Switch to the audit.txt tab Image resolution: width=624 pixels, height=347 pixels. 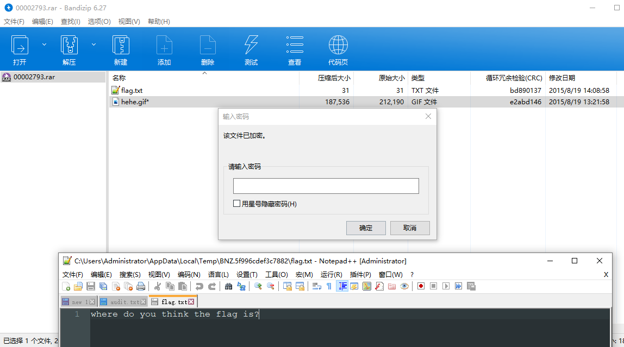122,301
